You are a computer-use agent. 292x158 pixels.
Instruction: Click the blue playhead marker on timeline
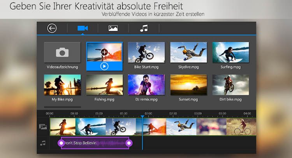coord(142,116)
